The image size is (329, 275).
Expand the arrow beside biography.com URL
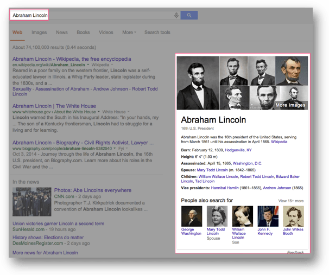(x=115, y=149)
